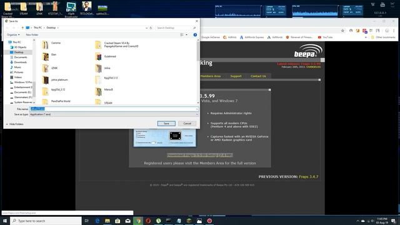
Task: Click the beepa logo on webpage
Action: (308, 51)
